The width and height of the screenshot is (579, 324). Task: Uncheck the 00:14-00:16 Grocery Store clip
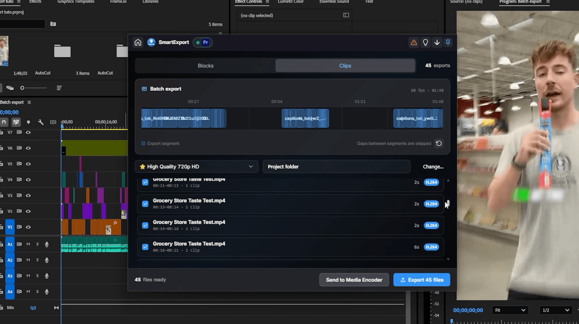(x=145, y=225)
